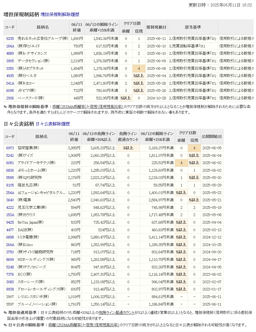
Task: Select company name 協栄産業(株)
Action: pos(28,148)
